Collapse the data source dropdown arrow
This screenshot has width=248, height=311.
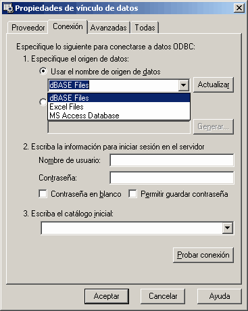(x=184, y=85)
